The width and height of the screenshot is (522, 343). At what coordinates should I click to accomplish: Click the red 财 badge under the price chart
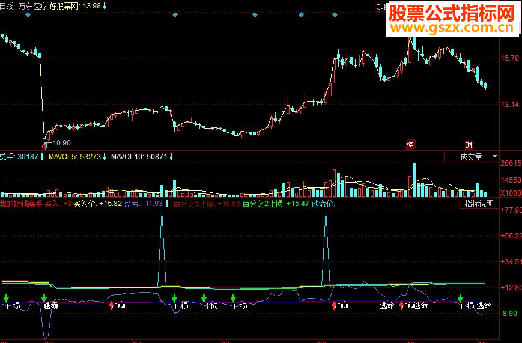[x=469, y=145]
